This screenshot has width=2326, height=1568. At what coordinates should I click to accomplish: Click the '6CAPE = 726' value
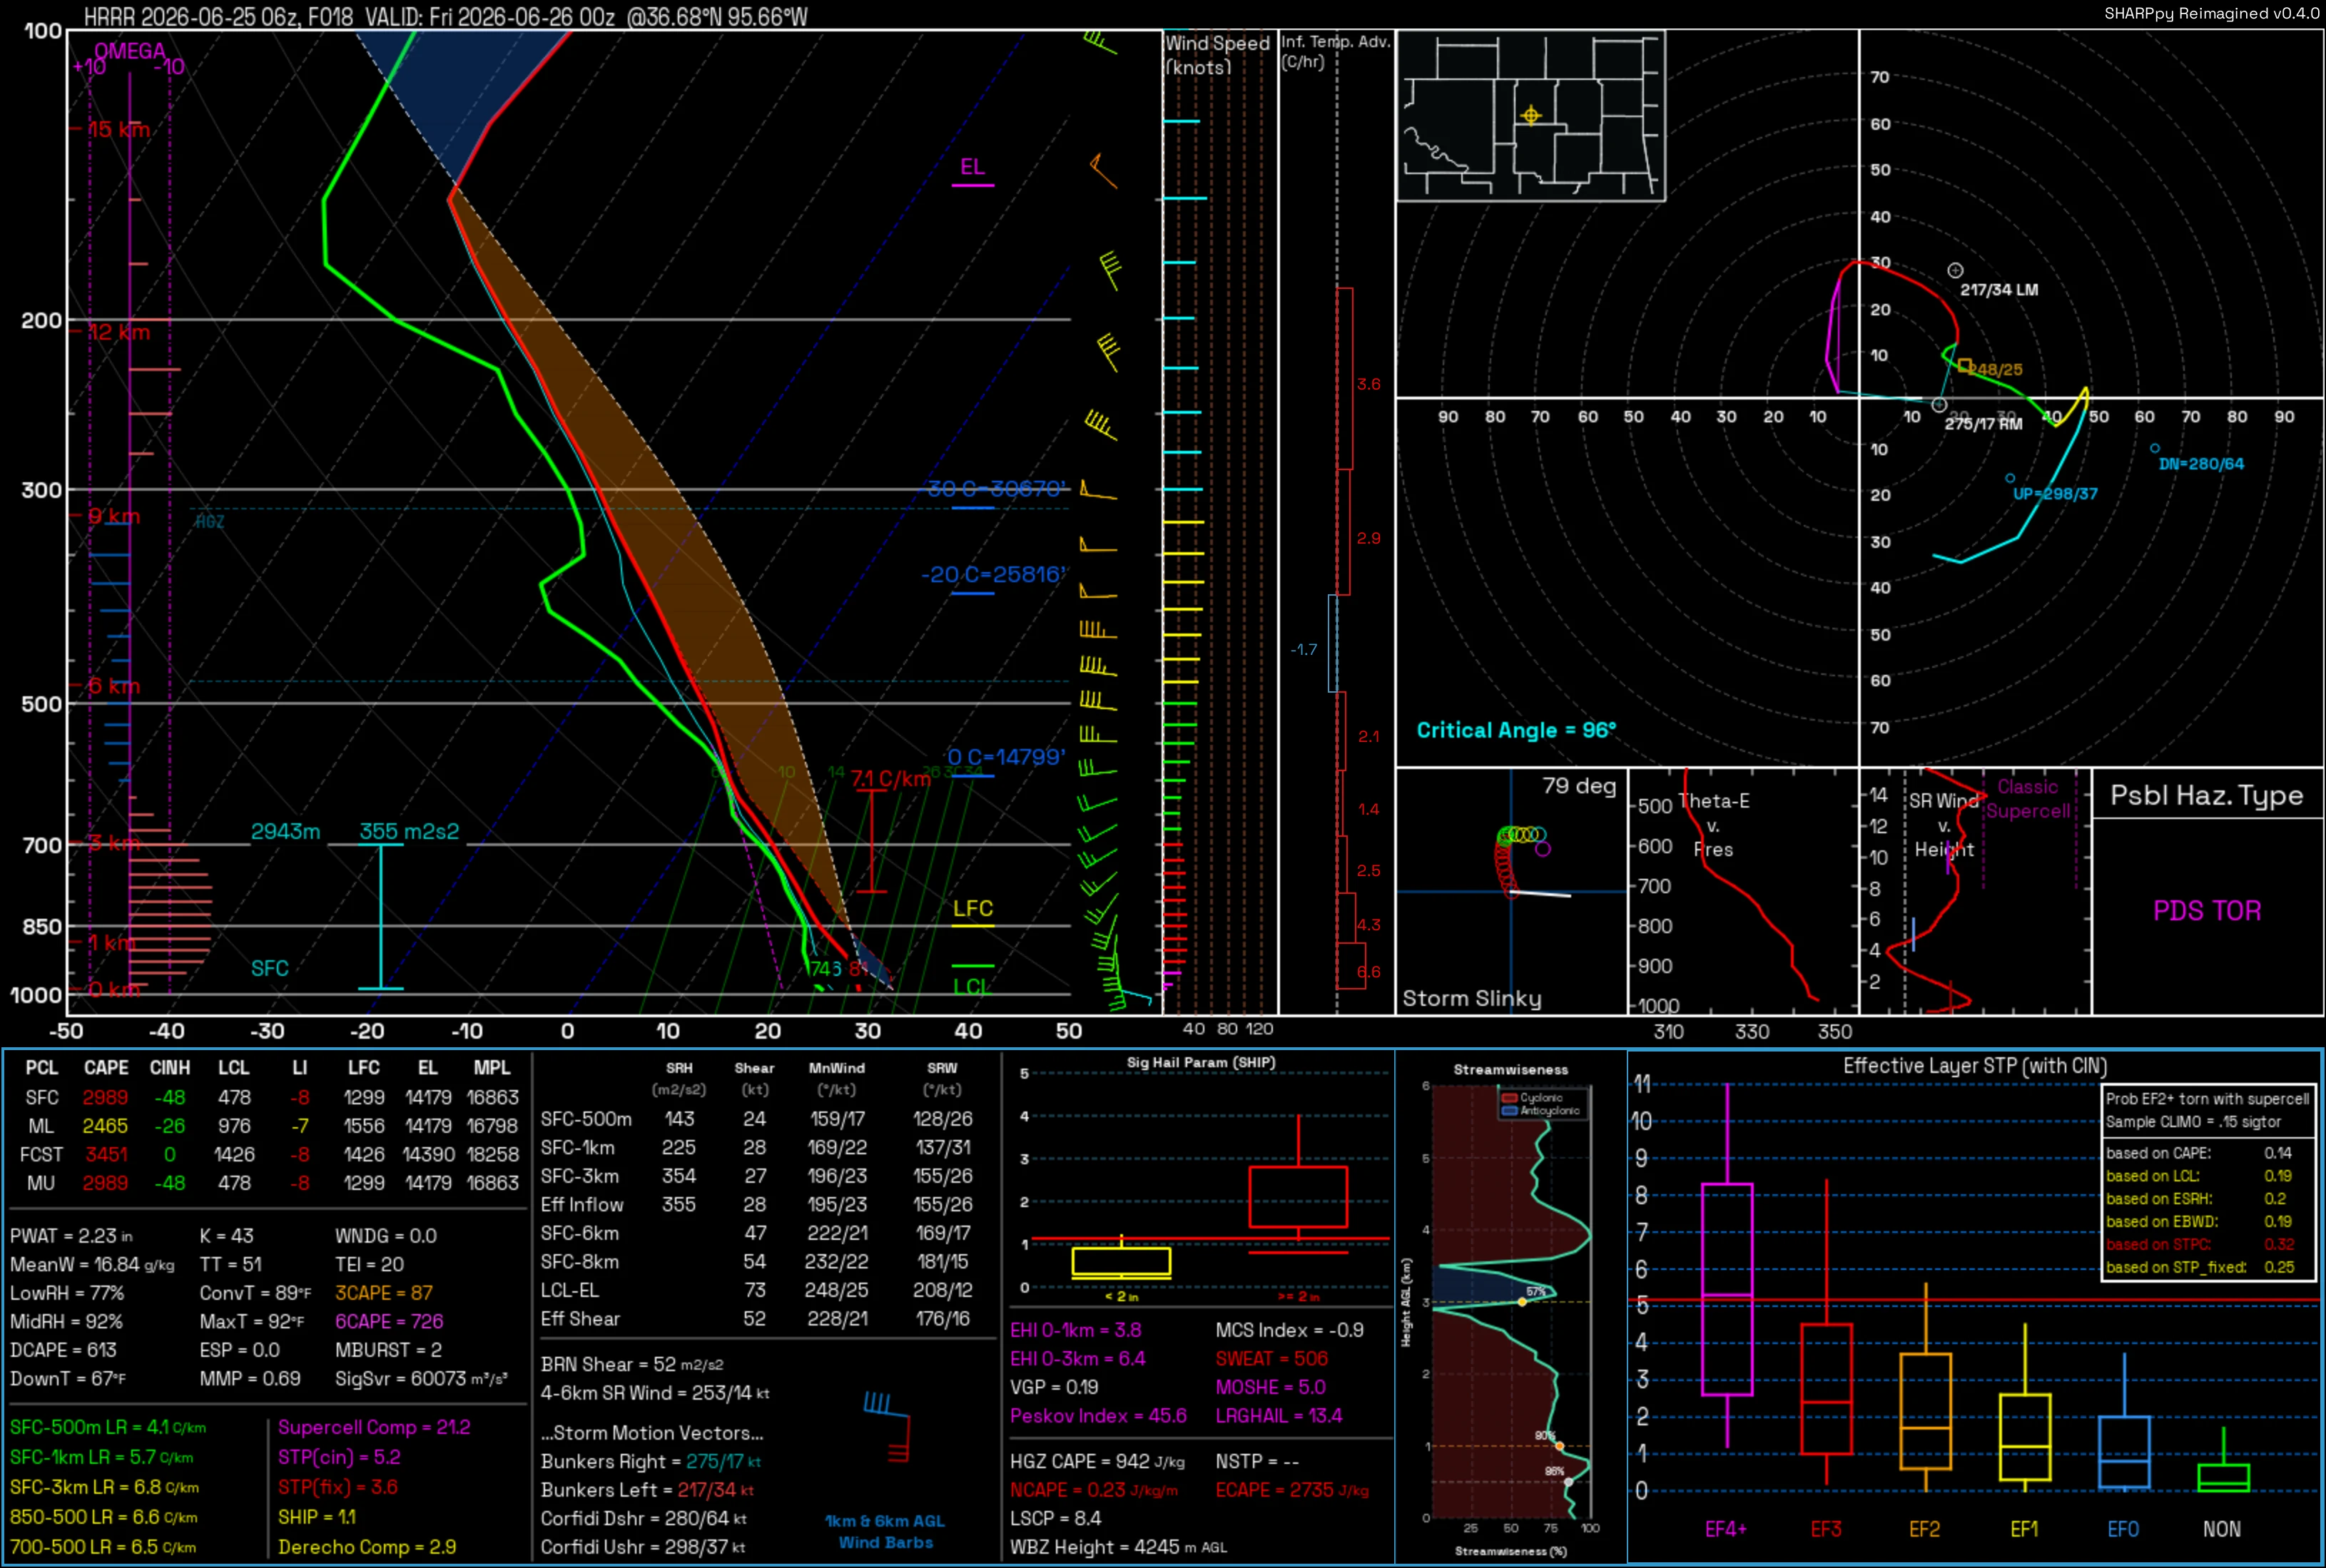pos(389,1321)
